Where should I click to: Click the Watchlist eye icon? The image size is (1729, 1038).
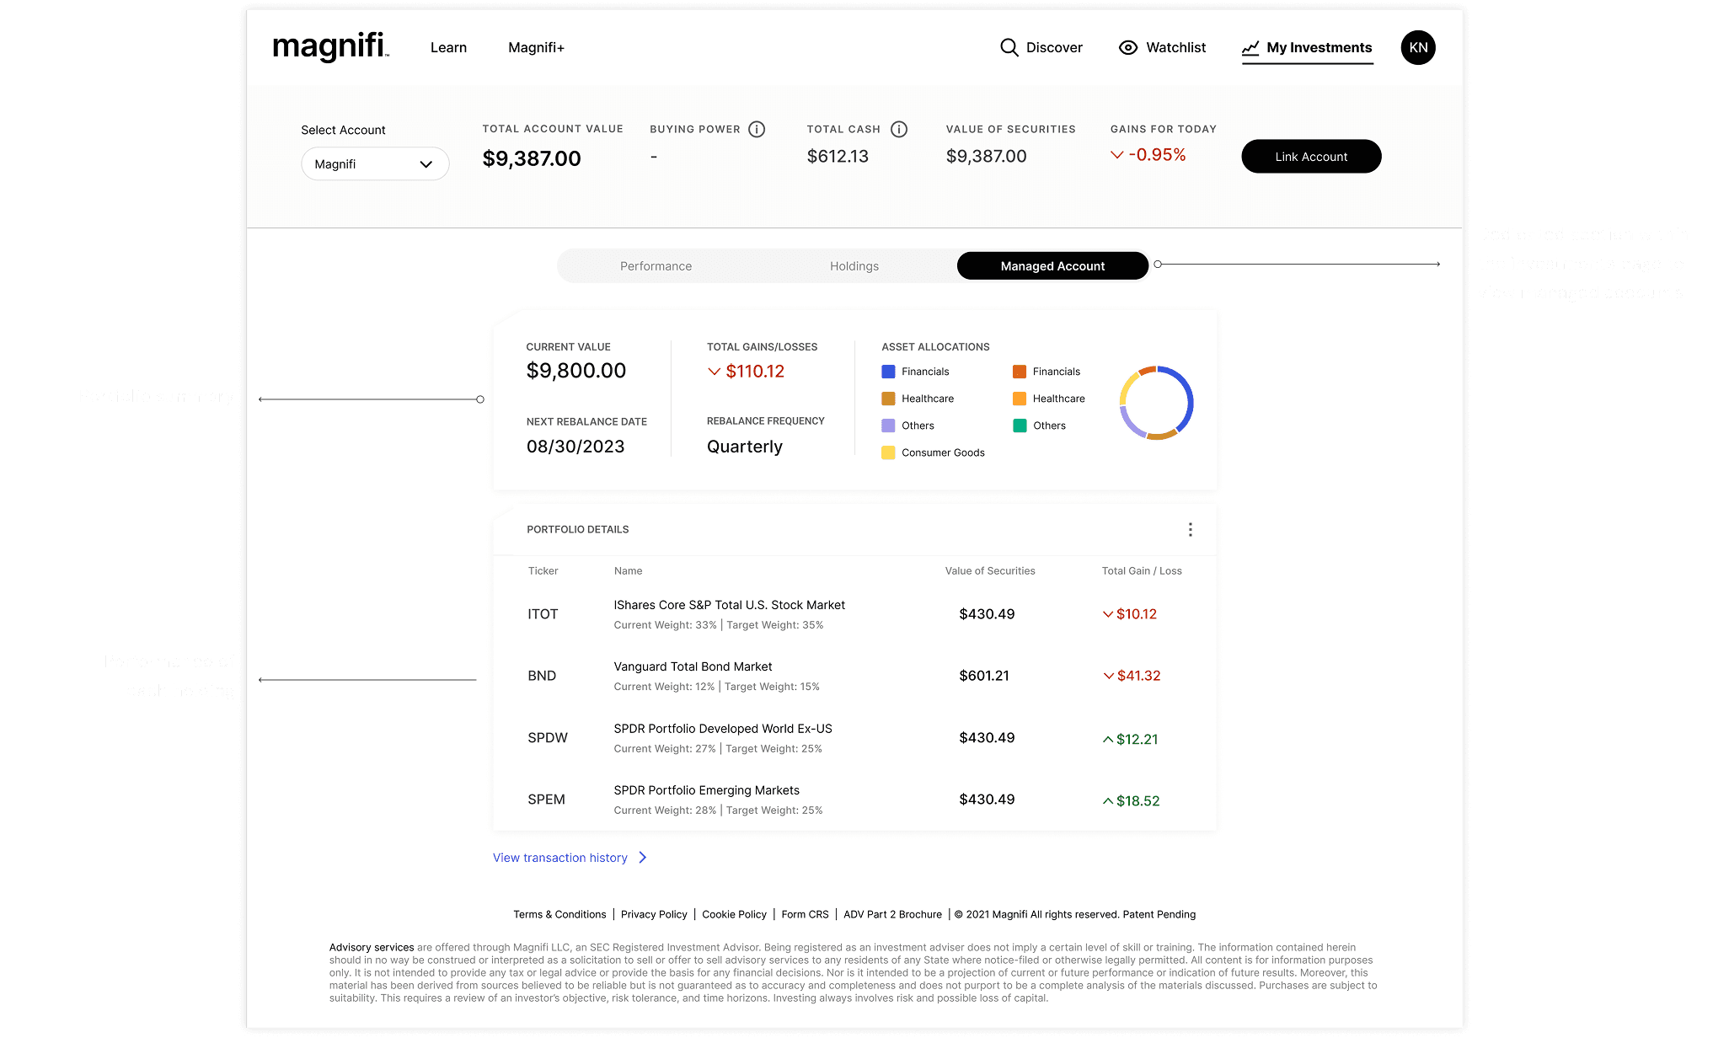tap(1127, 47)
